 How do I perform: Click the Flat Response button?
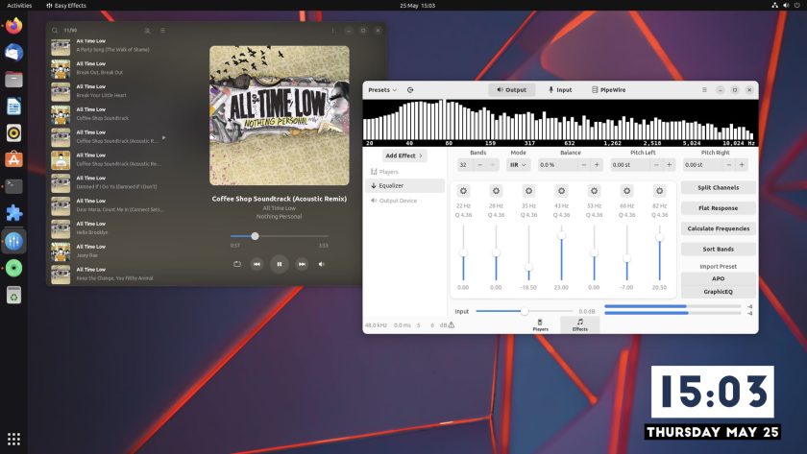click(718, 208)
